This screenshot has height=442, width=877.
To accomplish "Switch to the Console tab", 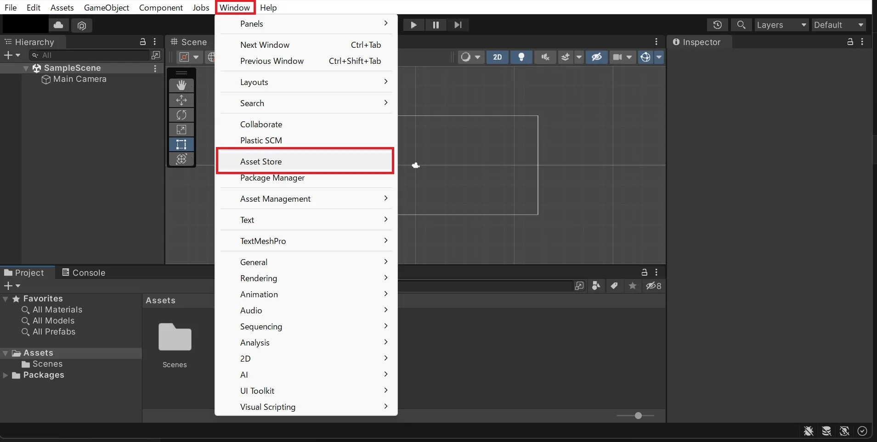I will click(x=84, y=272).
